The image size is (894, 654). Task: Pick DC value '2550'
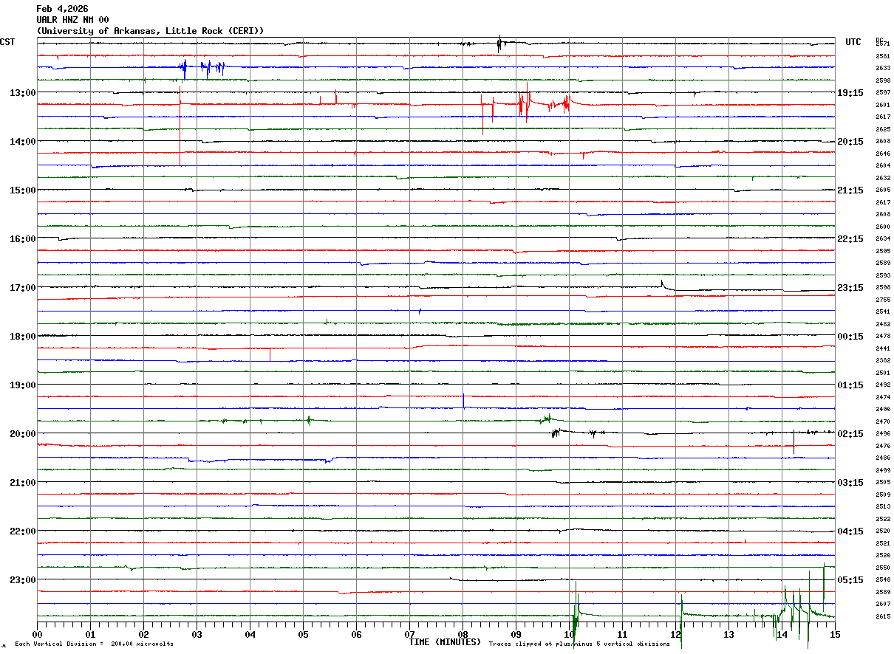[x=883, y=568]
